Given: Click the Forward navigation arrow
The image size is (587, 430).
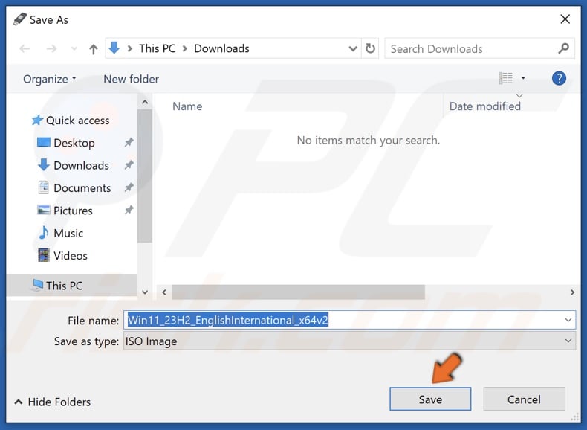Looking at the screenshot, I should 51,48.
